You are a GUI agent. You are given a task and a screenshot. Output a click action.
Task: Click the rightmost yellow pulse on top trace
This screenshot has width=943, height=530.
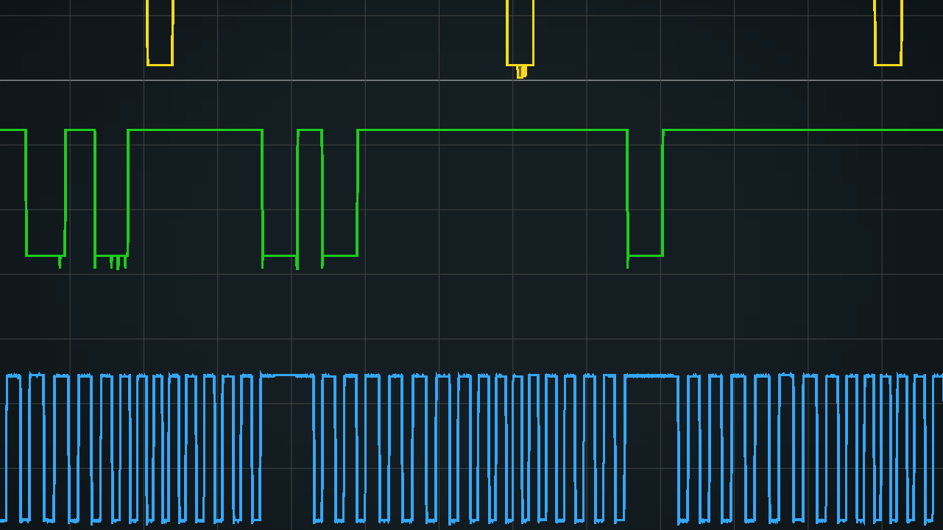(888, 33)
